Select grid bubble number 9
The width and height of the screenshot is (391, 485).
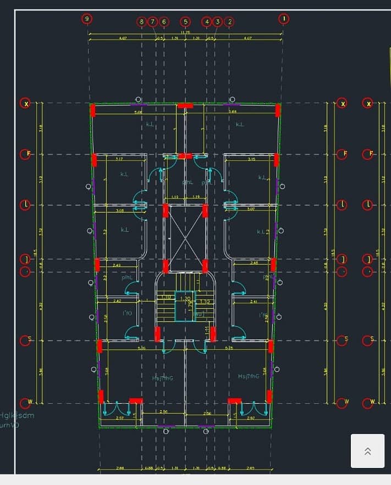click(x=87, y=19)
